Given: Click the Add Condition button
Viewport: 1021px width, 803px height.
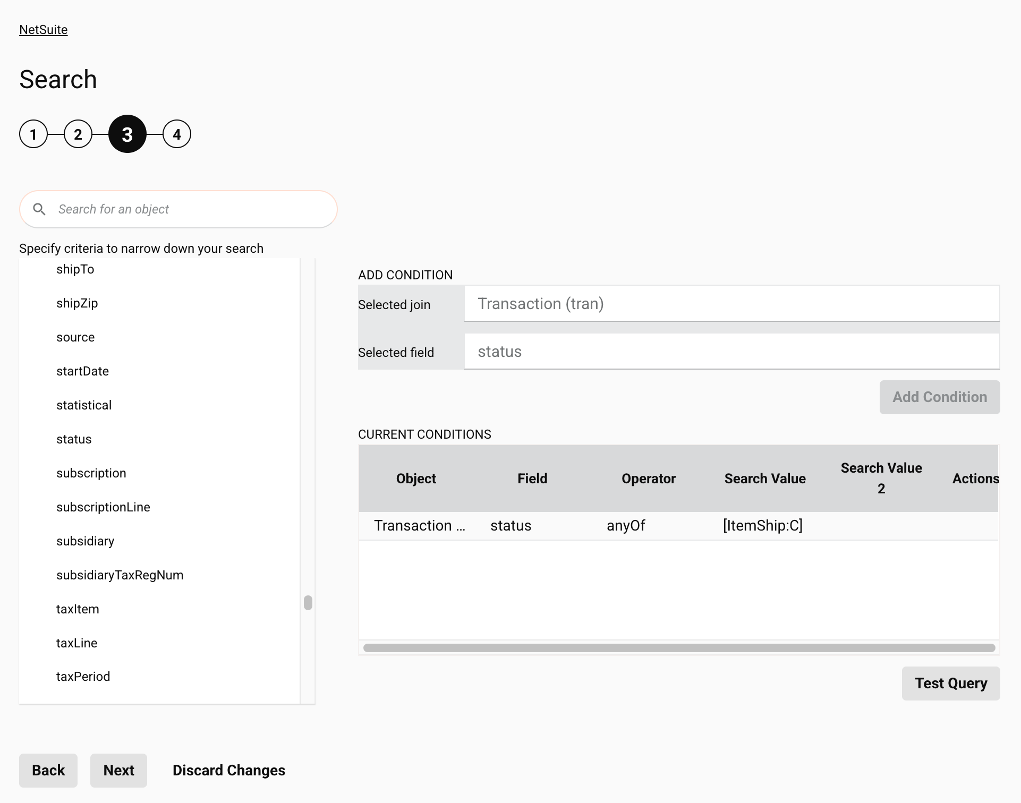Looking at the screenshot, I should click(939, 397).
